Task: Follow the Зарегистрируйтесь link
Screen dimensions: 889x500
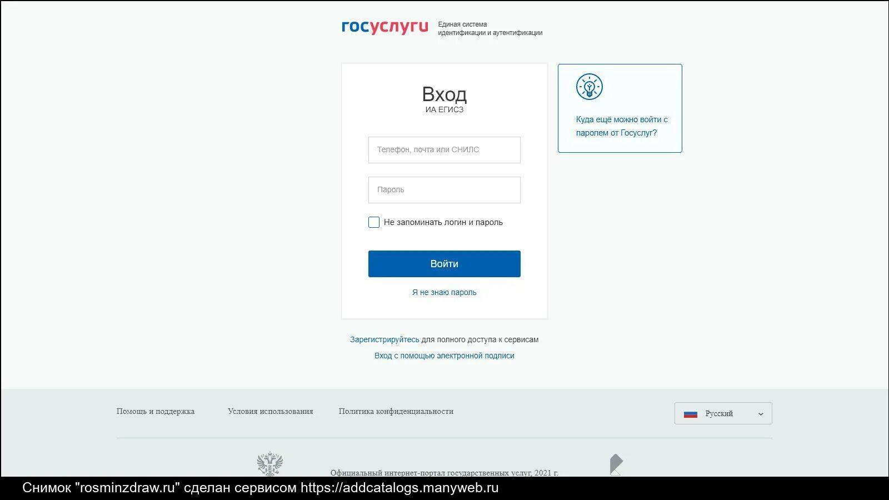Action: 384,339
